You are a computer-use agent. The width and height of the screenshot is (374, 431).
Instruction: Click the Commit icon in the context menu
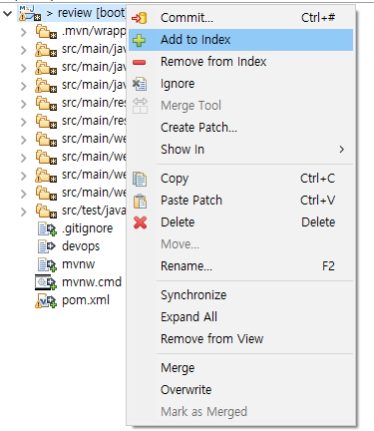tap(140, 18)
